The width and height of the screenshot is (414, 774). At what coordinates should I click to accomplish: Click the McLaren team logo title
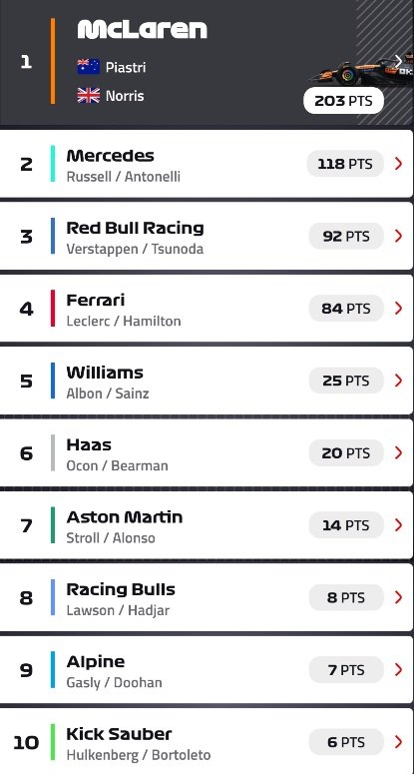[x=142, y=30]
